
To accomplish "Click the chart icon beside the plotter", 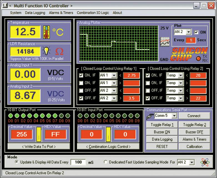I will (165, 42).
